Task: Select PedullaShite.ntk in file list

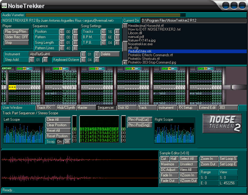Action: point(187,51)
